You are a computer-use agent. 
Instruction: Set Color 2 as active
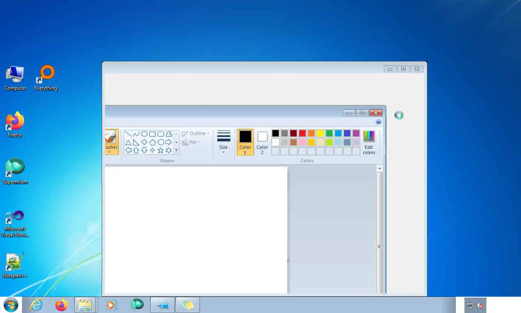coord(262,142)
